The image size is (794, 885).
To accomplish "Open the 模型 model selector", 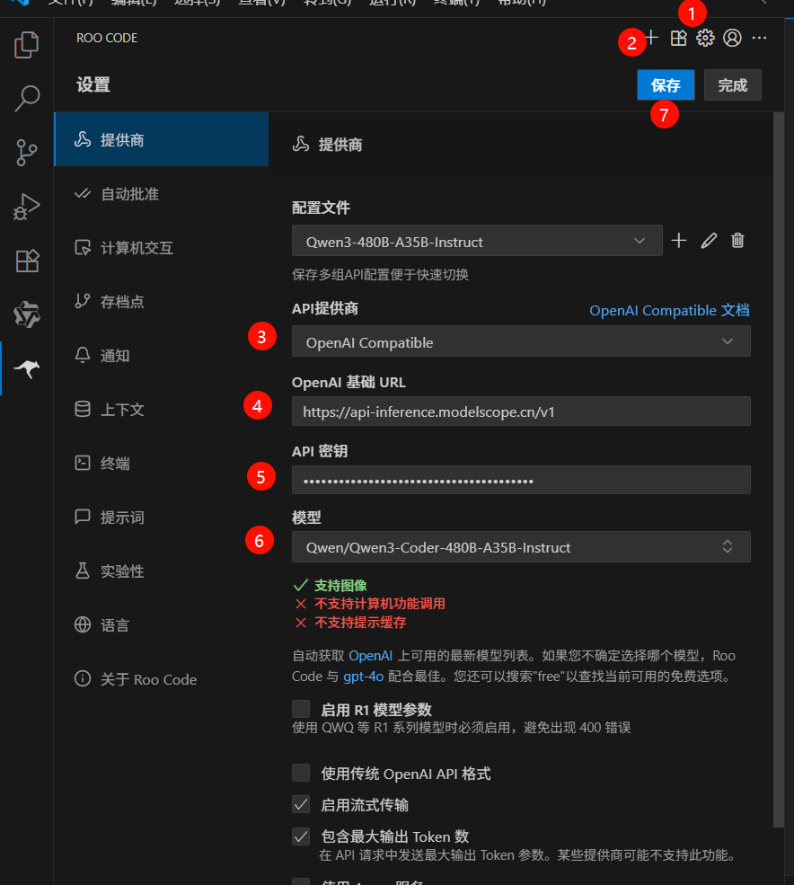I will coord(521,546).
